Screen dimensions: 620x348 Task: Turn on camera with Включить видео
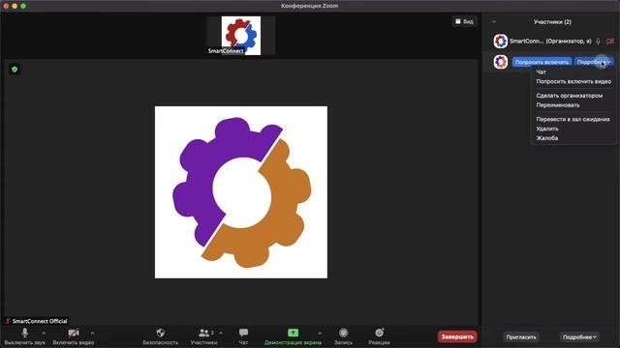tap(74, 336)
